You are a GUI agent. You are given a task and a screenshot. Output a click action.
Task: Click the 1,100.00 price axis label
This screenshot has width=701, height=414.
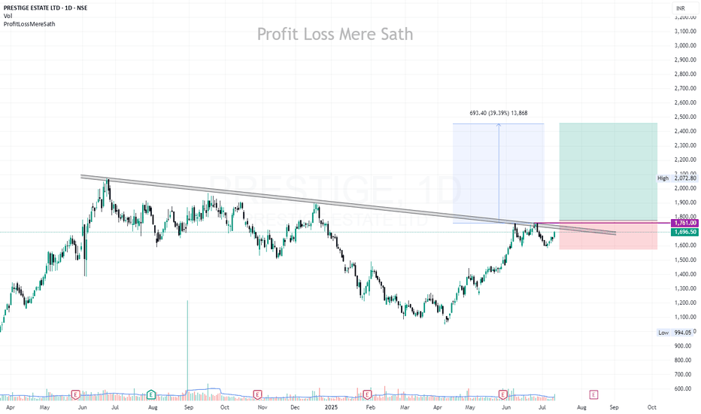685,318
